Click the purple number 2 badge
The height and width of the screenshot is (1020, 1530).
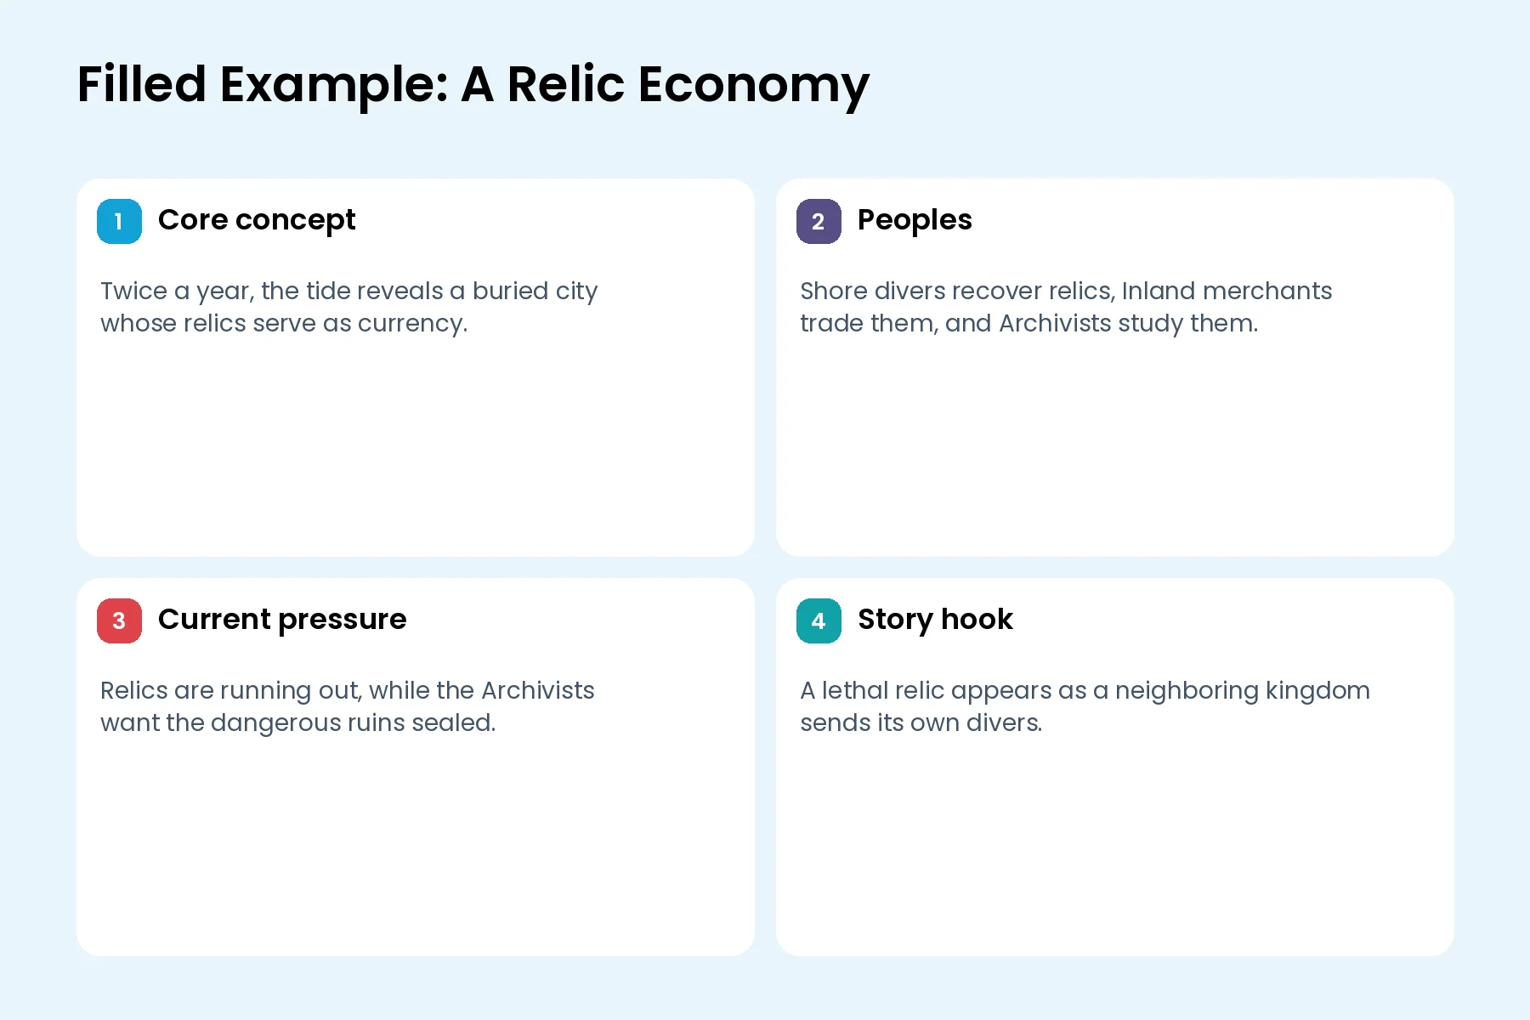(x=819, y=221)
